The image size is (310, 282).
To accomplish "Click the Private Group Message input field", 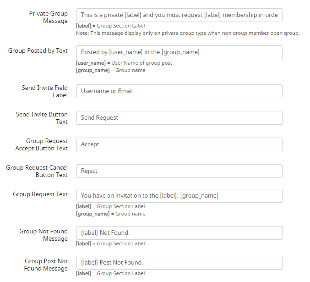I will [179, 15].
